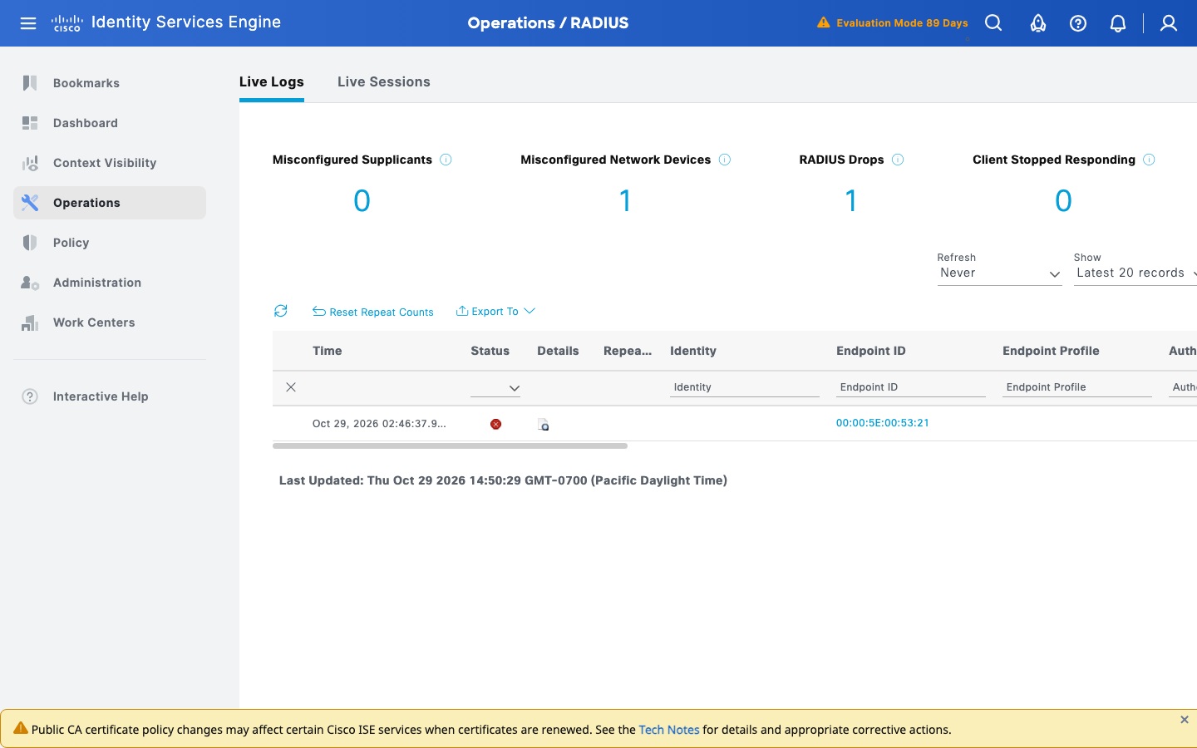The height and width of the screenshot is (748, 1197).
Task: Open endpoint 00:00:5E:00:53:21 link
Action: 883,423
